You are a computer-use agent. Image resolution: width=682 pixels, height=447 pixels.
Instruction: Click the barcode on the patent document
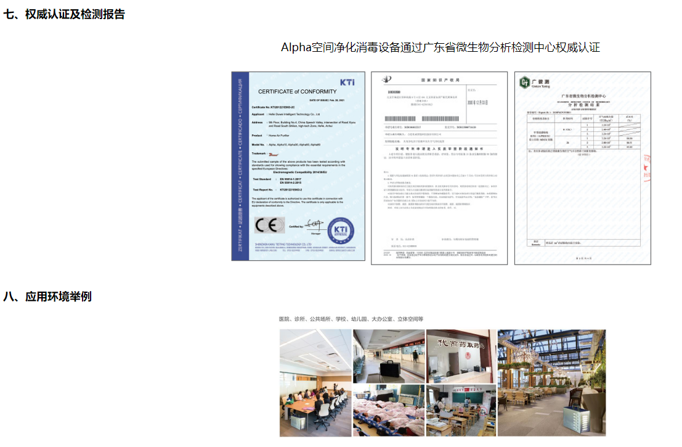point(421,119)
